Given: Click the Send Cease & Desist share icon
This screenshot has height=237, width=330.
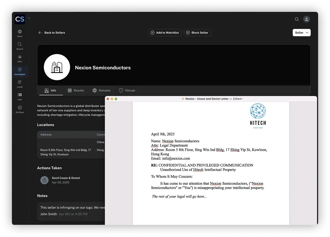Looking at the screenshot, I should (44, 180).
